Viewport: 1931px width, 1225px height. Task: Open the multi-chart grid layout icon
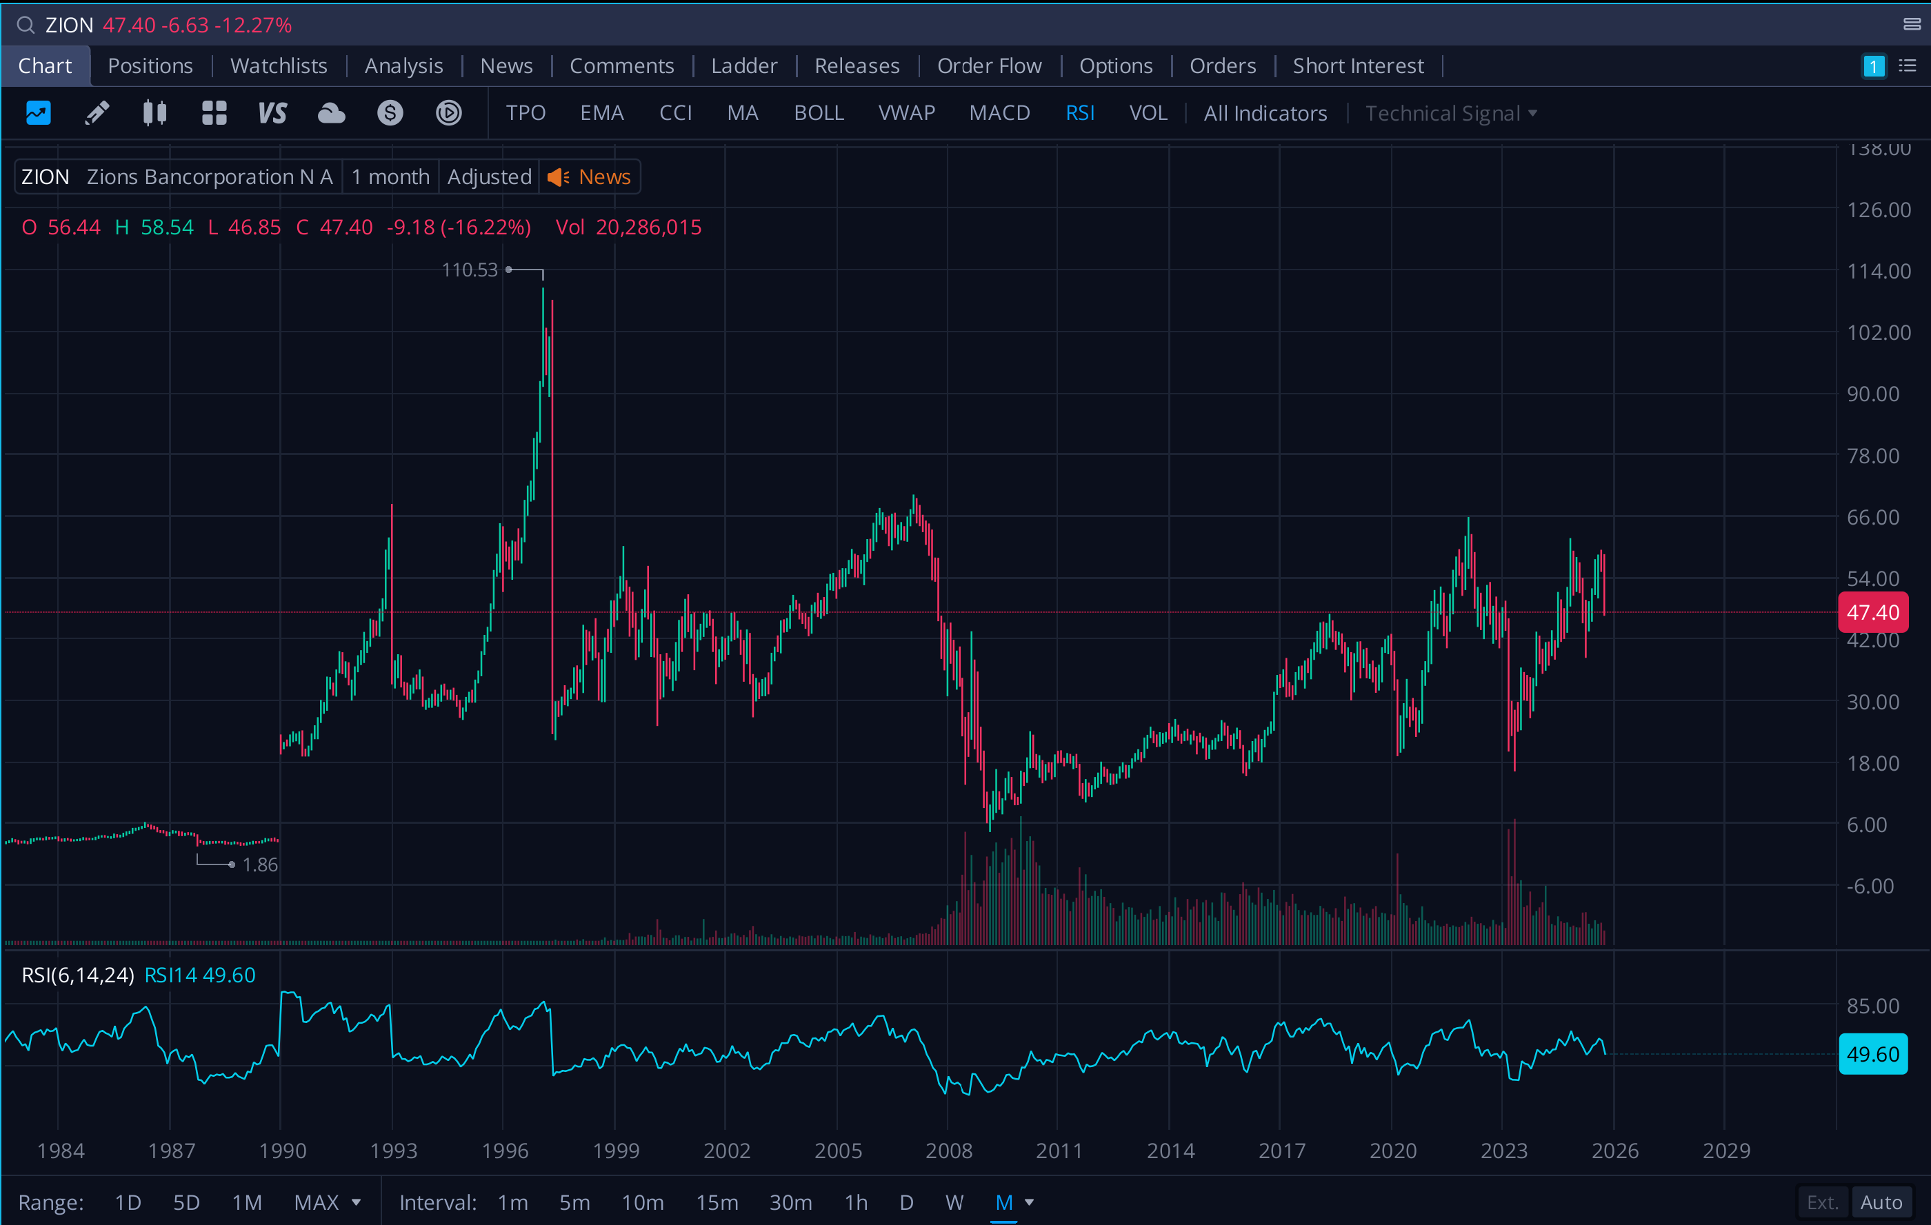[x=213, y=113]
